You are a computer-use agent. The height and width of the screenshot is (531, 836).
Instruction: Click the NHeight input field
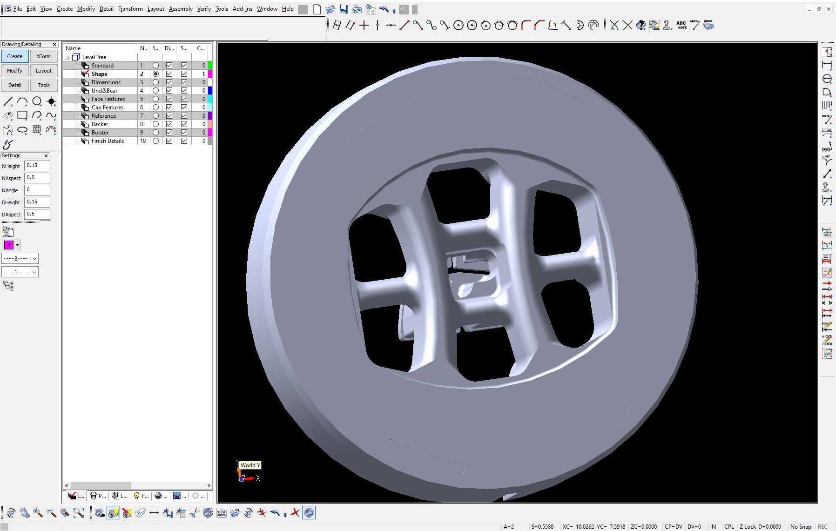click(37, 166)
